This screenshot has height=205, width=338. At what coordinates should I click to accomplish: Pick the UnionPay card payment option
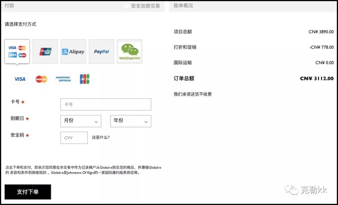(45, 51)
